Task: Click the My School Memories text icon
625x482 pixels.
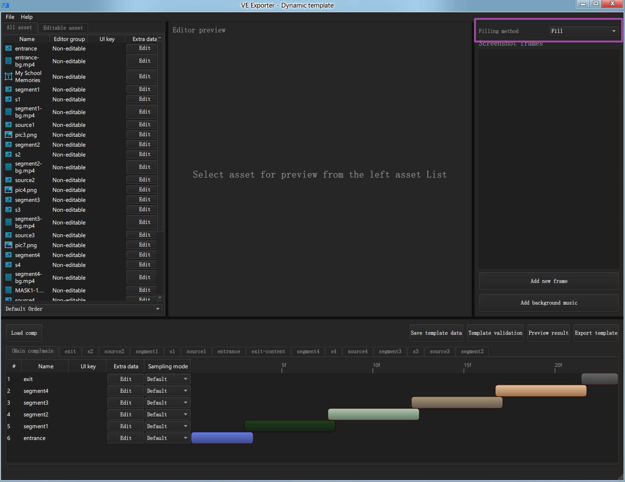Action: (8, 76)
